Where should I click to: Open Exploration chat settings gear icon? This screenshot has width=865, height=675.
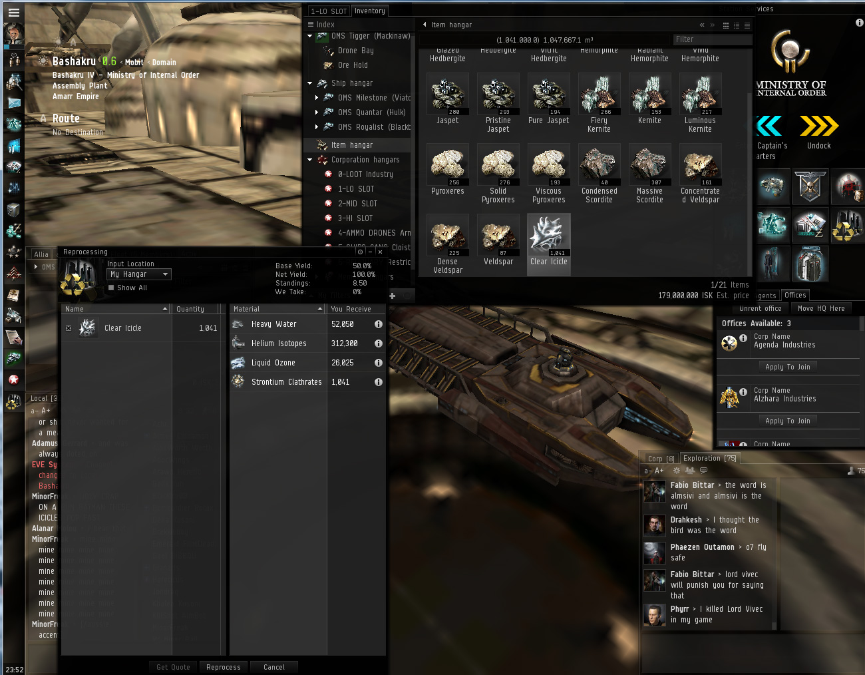[677, 471]
